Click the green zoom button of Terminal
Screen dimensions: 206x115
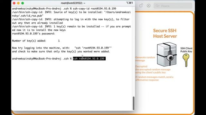click(x=23, y=3)
